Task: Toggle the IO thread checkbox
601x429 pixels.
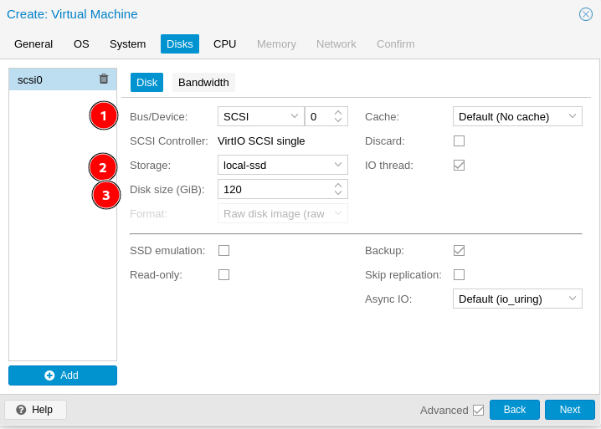Action: click(459, 165)
